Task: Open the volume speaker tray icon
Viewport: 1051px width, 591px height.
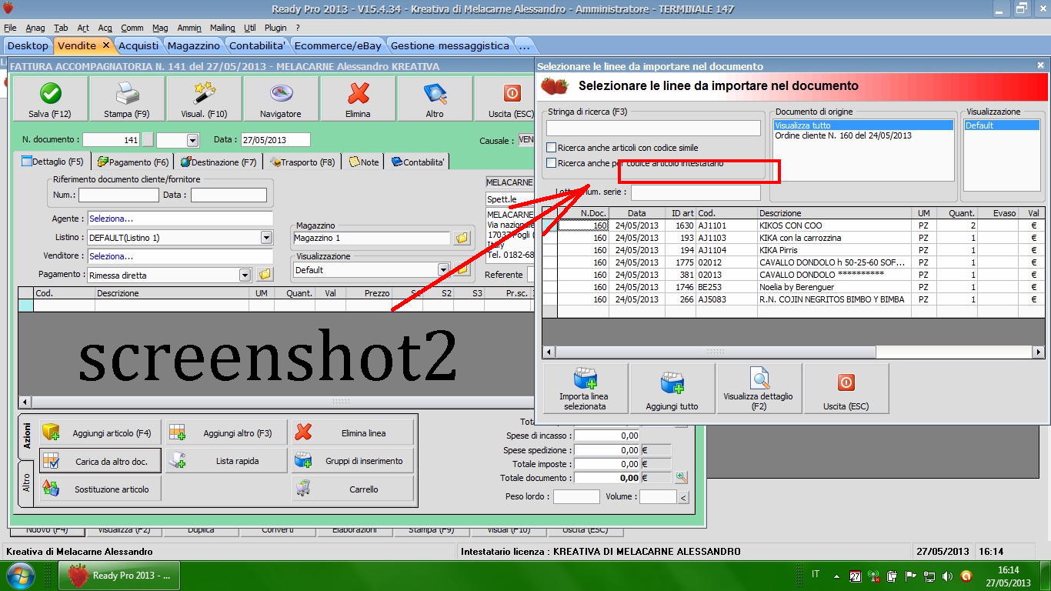Action: 947,576
